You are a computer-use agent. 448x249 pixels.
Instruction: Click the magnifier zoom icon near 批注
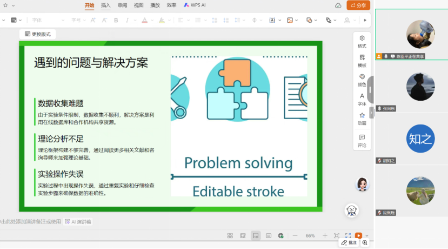click(x=365, y=243)
